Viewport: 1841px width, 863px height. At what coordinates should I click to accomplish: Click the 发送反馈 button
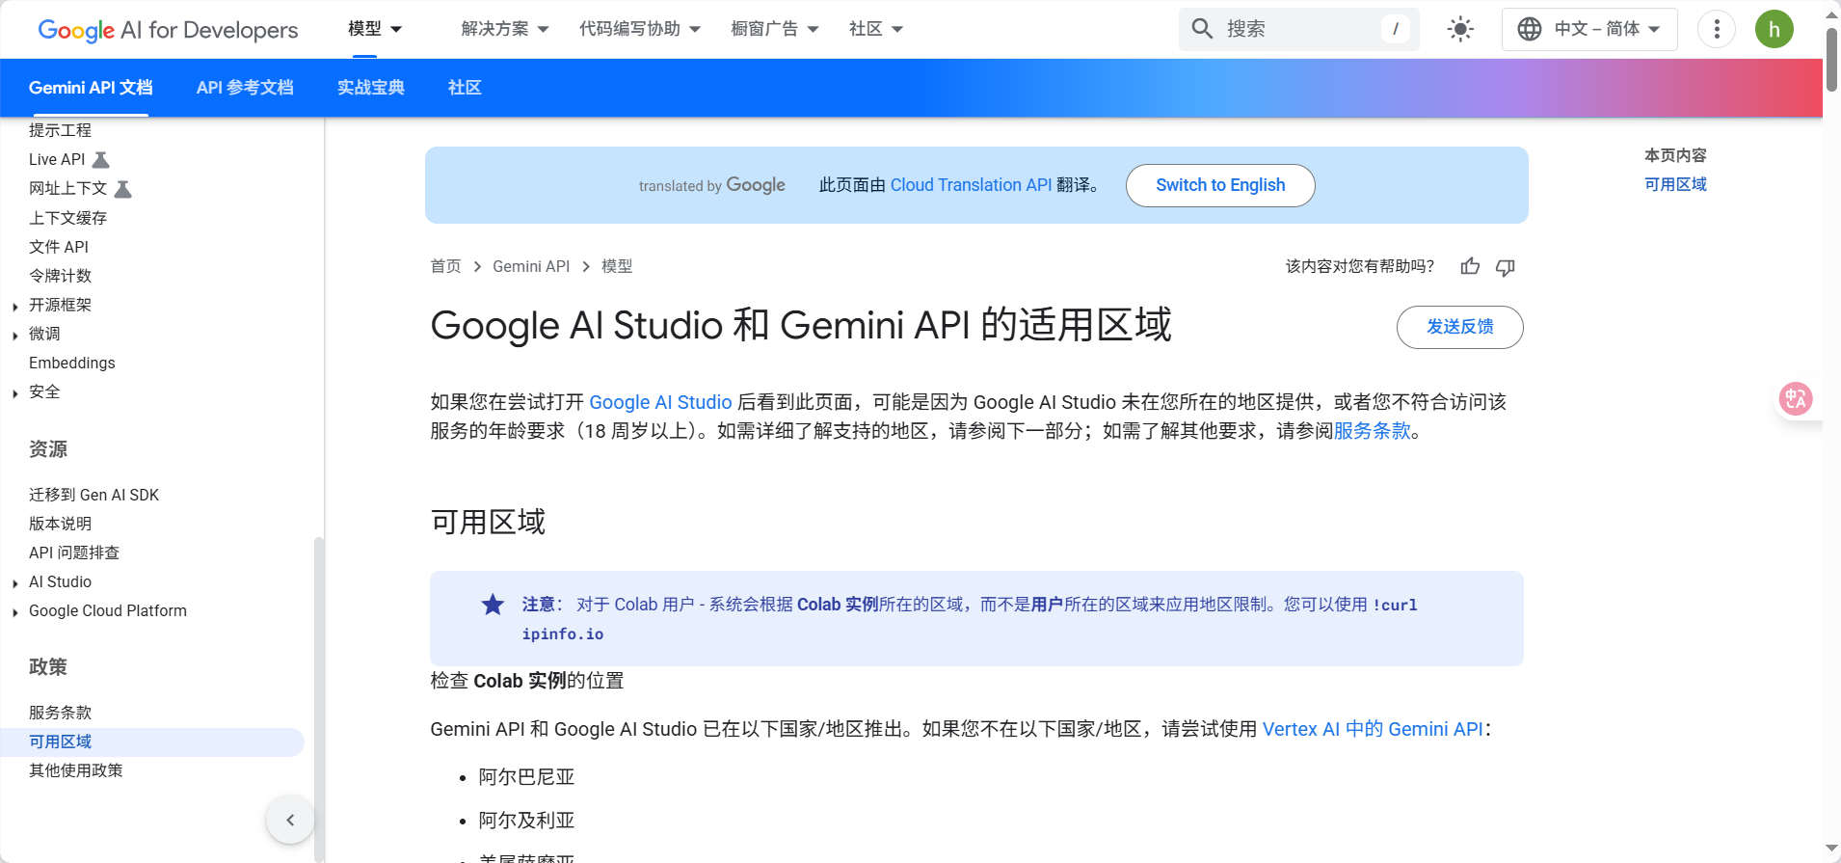(1459, 327)
